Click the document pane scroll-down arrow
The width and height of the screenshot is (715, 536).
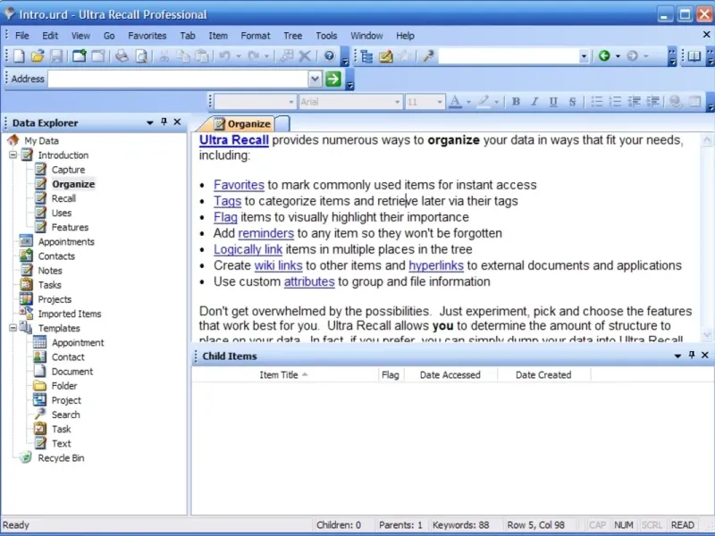tap(707, 334)
